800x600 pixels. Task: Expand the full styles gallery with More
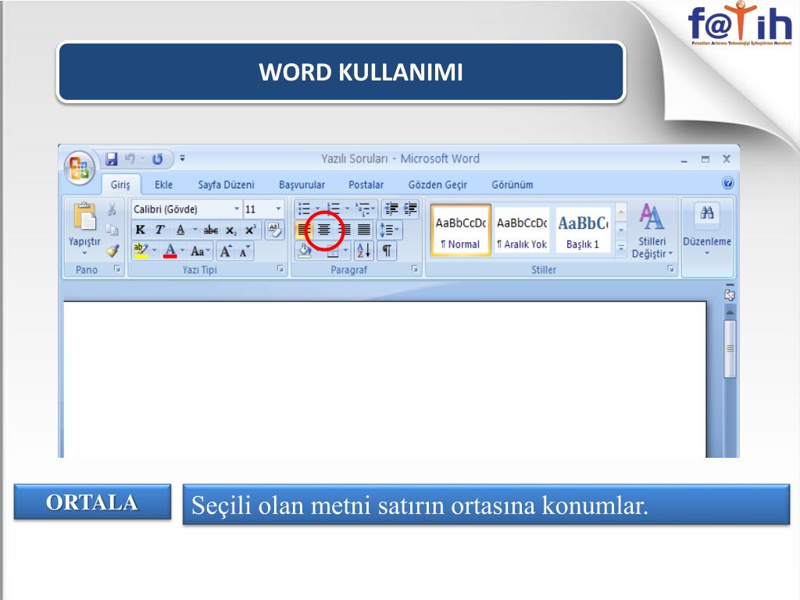pyautogui.click(x=621, y=248)
